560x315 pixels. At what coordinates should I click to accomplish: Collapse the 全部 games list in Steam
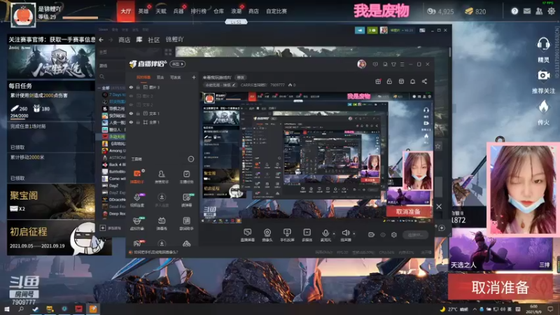[x=99, y=87]
